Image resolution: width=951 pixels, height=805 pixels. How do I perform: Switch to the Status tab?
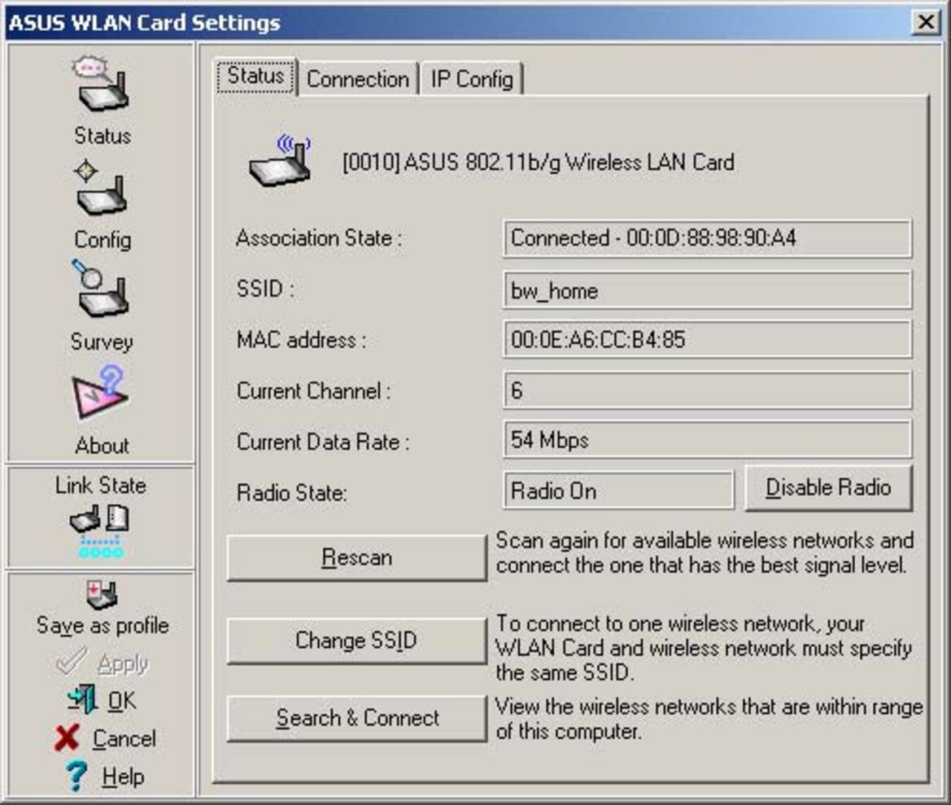(x=255, y=76)
